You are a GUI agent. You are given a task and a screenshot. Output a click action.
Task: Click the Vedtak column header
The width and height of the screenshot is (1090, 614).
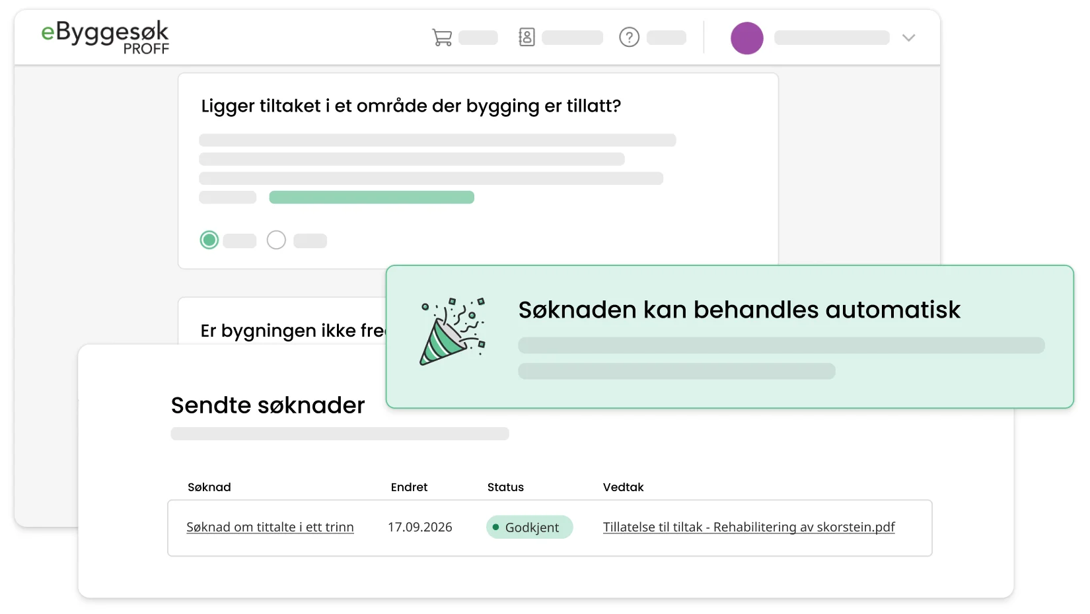623,487
